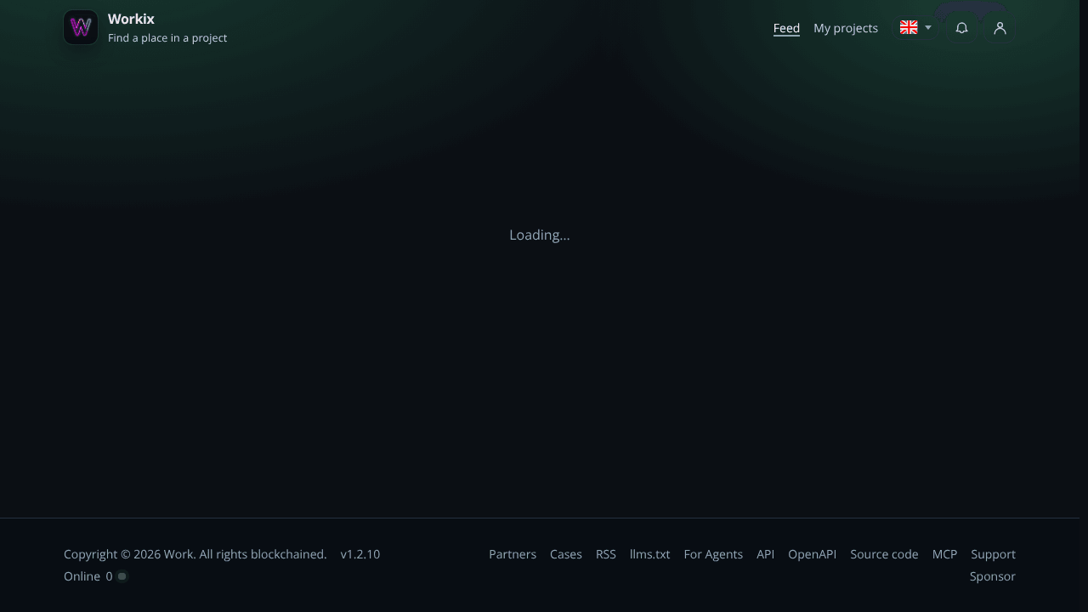The width and height of the screenshot is (1088, 612).
Task: Open the For Agents link
Action: pos(713,554)
